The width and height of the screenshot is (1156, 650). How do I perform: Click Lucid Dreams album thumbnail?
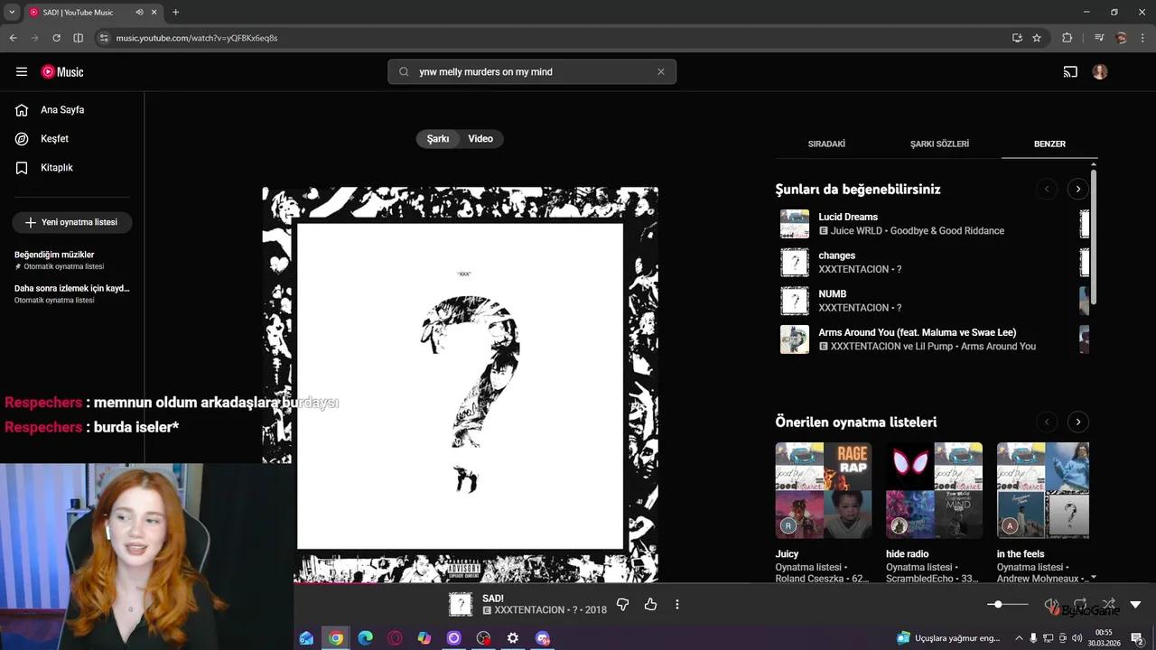[795, 224]
